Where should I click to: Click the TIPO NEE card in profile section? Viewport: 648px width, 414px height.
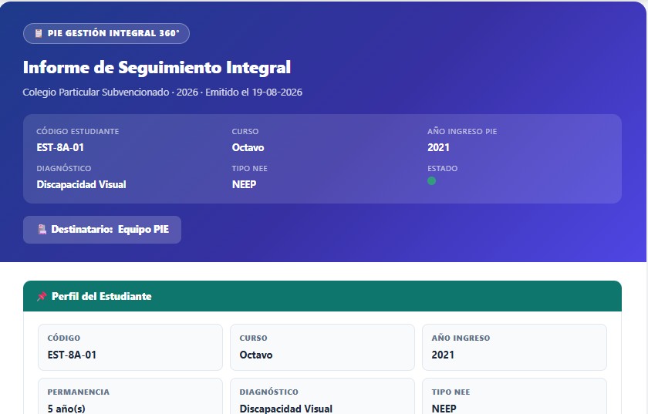(515, 396)
